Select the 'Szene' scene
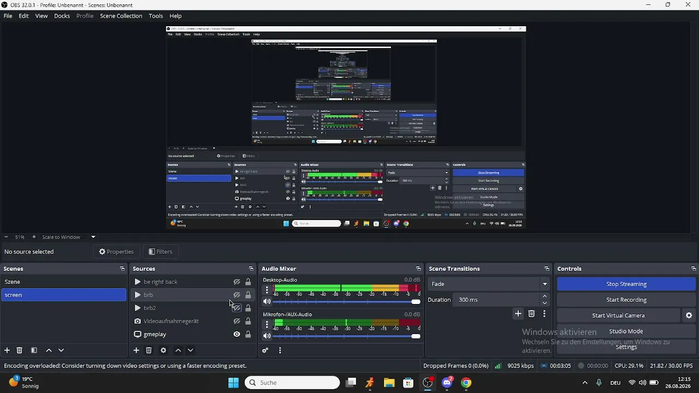 click(63, 282)
